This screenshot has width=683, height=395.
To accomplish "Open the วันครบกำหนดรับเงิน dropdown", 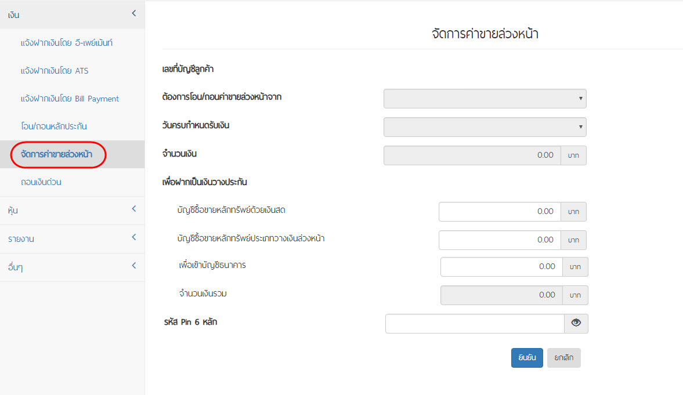I will [x=485, y=126].
